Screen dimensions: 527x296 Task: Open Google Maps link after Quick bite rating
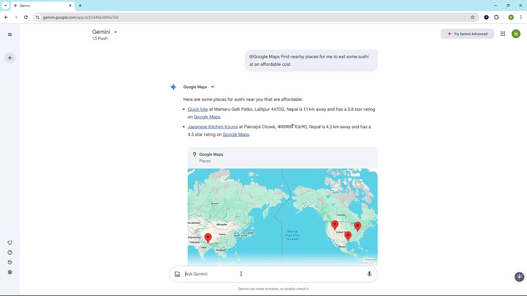(207, 117)
